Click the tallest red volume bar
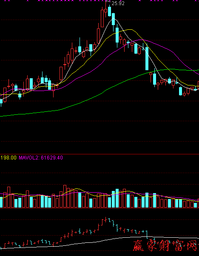Screen dimensions: 199x256 [65, 196]
